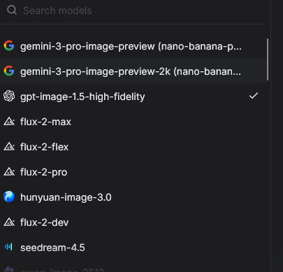Click the Google logo beside gemini-3-pro-image-preview
The height and width of the screenshot is (272, 283).
coord(9,45)
